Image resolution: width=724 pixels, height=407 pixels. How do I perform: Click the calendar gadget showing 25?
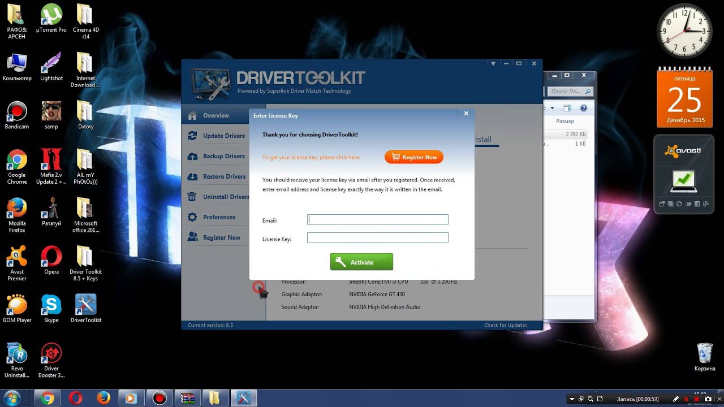pos(684,97)
